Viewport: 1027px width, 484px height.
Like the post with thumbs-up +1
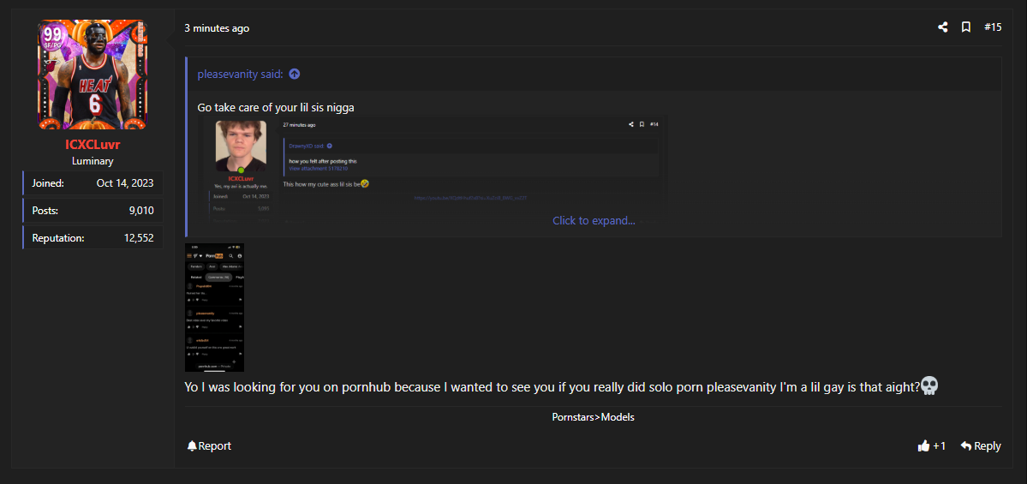931,446
